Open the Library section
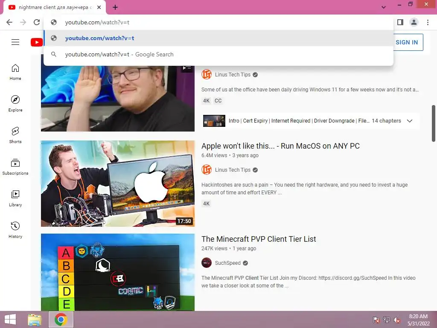437x328 pixels. click(x=15, y=198)
